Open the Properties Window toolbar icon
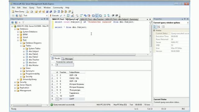199x112 pixels. (x=69, y=12)
